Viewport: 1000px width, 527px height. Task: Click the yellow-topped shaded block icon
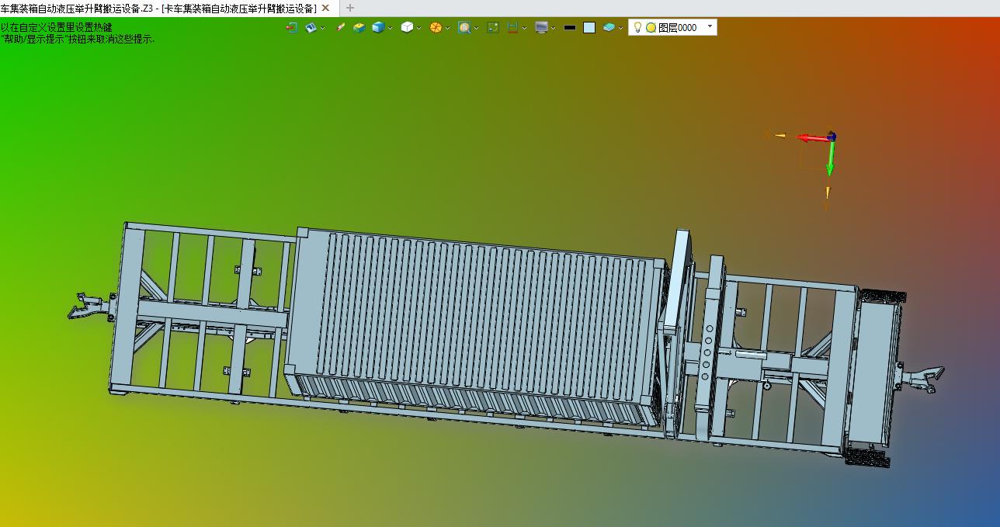tap(359, 27)
